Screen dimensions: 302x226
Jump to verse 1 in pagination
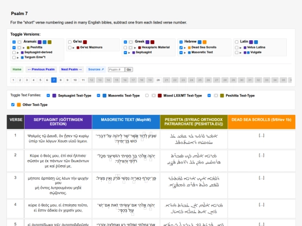coord(13,80)
